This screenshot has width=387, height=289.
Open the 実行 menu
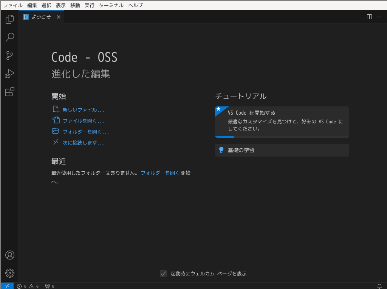[x=90, y=5]
